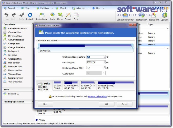Screen dimensions: 173x128
Task: Select Change label operation
Action: [12, 44]
